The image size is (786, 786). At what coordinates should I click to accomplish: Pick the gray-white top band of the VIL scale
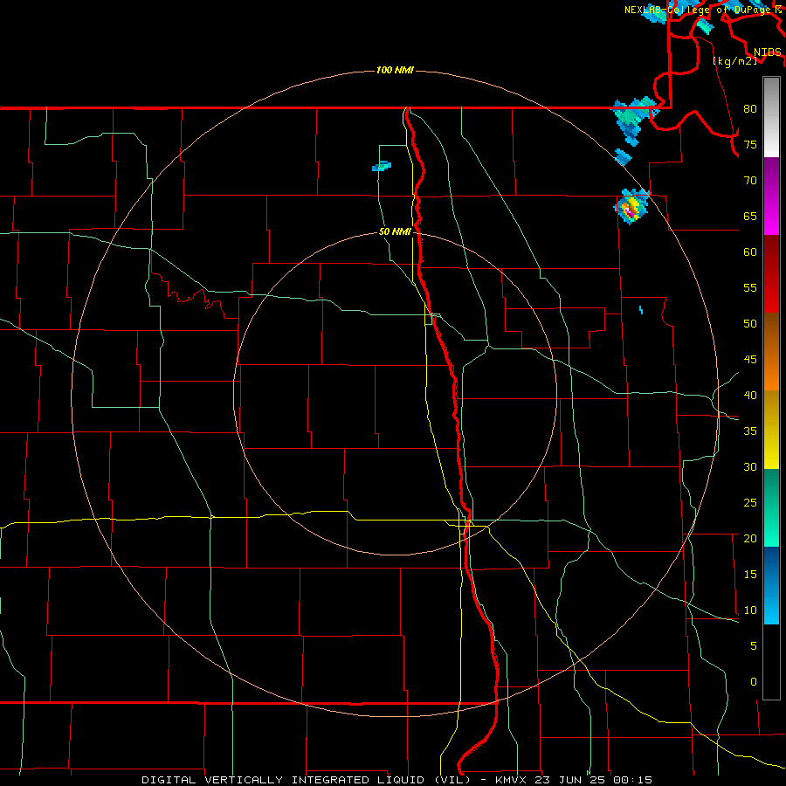(x=771, y=117)
